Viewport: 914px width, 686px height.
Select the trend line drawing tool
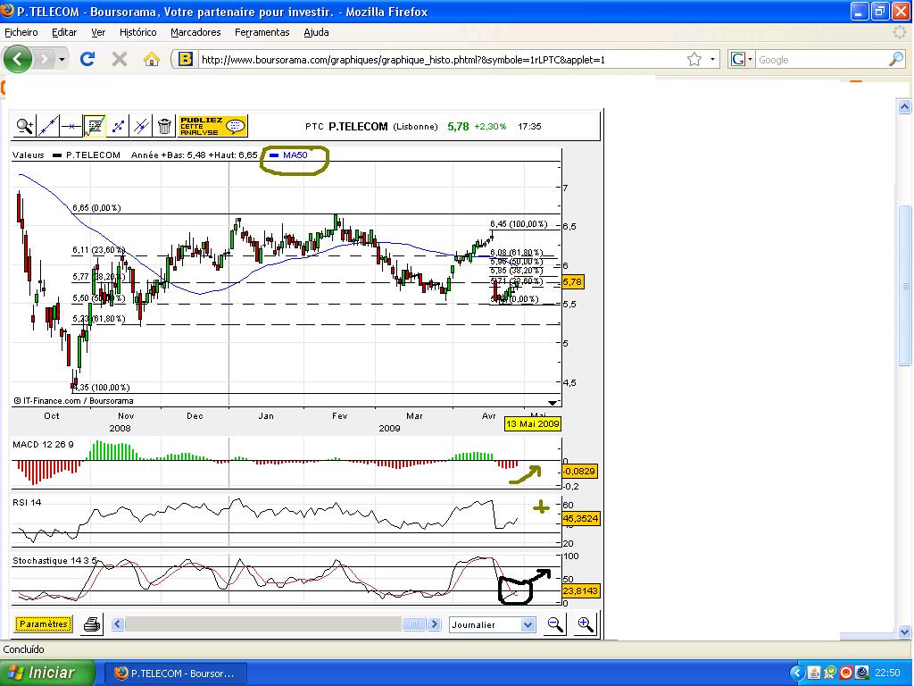point(48,126)
